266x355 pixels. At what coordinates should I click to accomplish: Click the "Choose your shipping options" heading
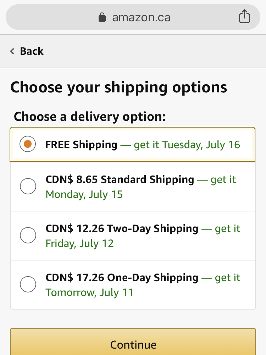(x=119, y=87)
